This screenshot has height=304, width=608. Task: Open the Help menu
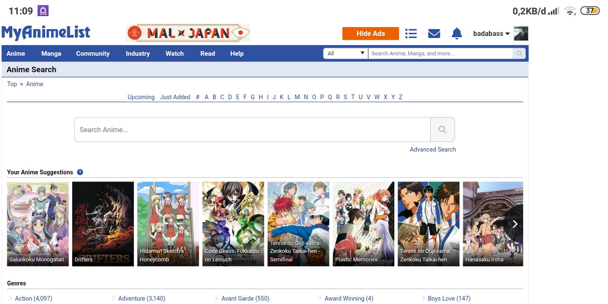[237, 53]
